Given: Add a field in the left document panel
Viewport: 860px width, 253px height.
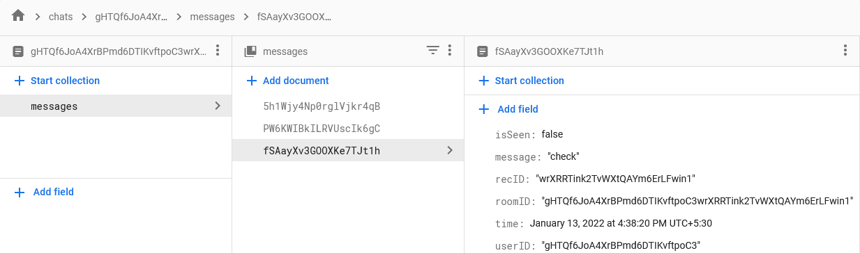Looking at the screenshot, I should click(x=44, y=192).
